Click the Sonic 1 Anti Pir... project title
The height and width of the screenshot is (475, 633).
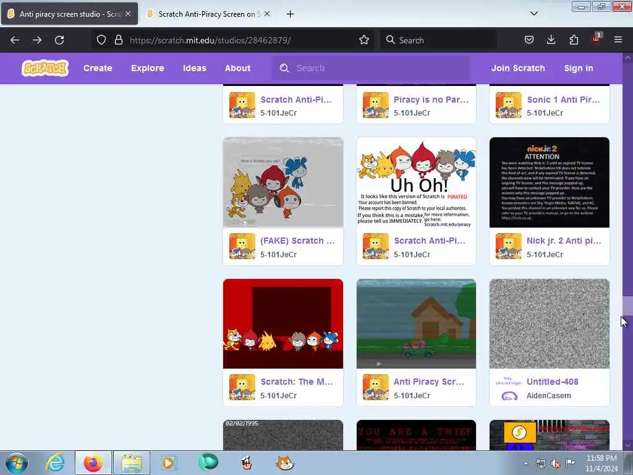pos(564,100)
